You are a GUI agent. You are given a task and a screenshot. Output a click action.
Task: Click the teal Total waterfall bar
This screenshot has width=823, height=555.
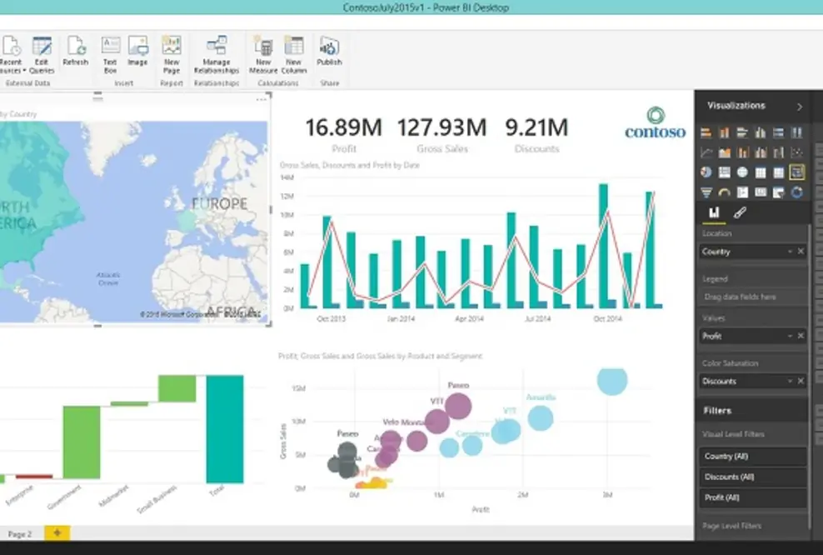[x=225, y=429]
